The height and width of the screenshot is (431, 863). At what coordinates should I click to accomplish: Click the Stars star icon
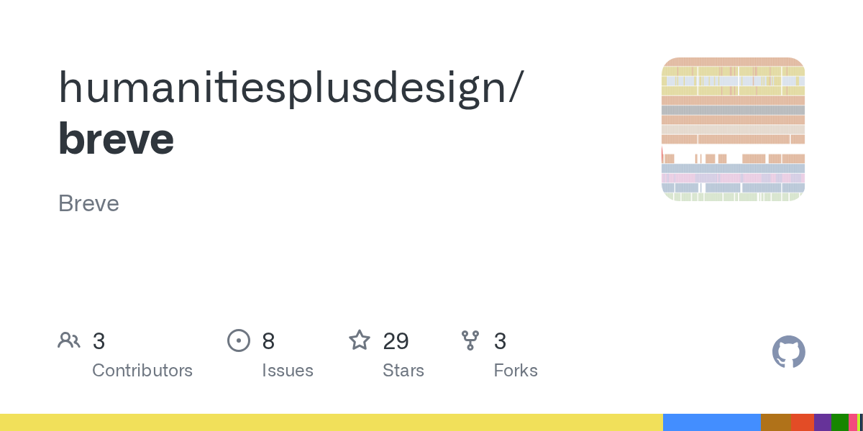click(x=360, y=340)
